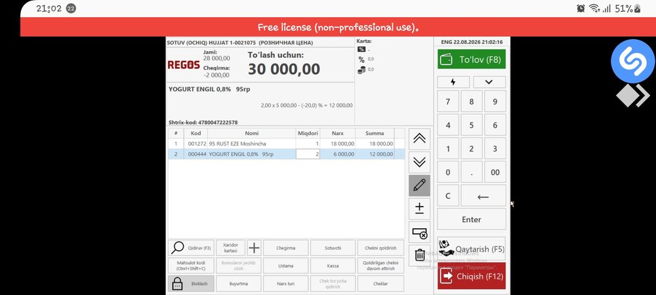The image size is (656, 295).
Task: Choose the Sotuvchi seller button
Action: (333, 248)
